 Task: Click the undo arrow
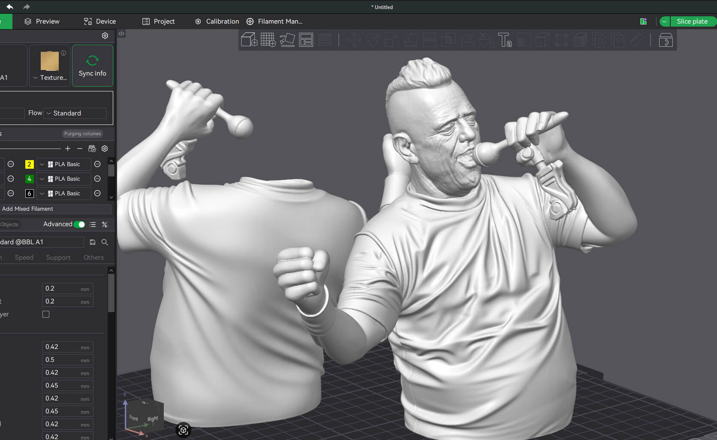10,6
